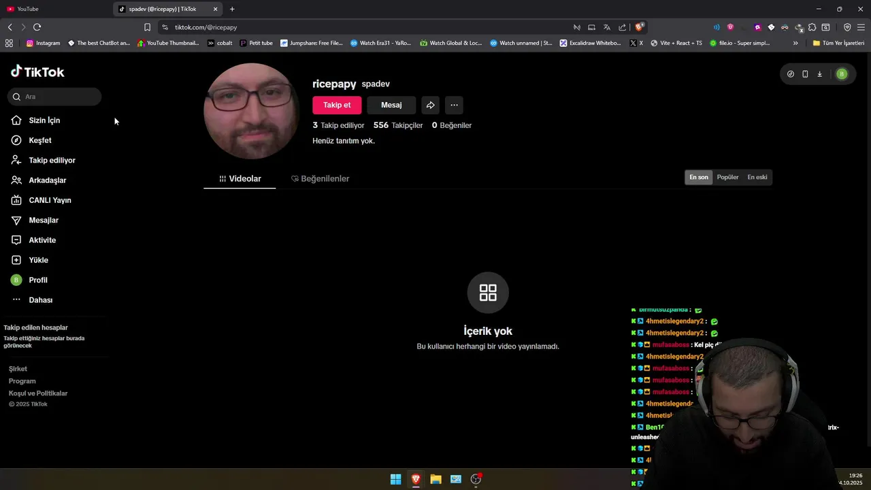Switch to Beğenilenler tab
The height and width of the screenshot is (490, 871).
(320, 178)
